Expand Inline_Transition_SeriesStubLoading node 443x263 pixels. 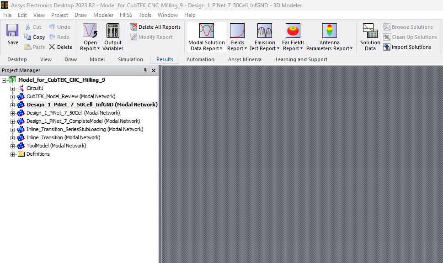(12, 130)
